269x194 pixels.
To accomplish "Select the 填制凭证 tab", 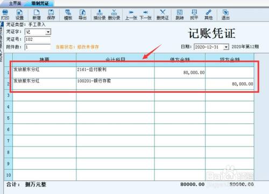I will (x=40, y=3).
